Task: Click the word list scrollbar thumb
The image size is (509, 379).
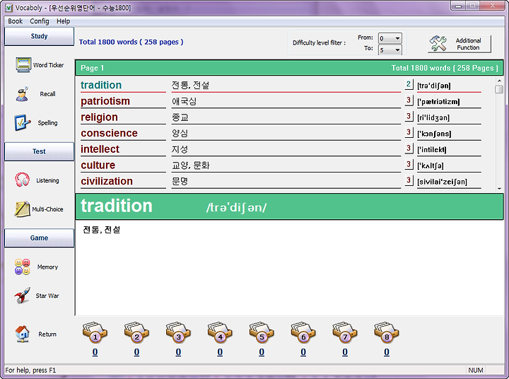Action: click(499, 89)
